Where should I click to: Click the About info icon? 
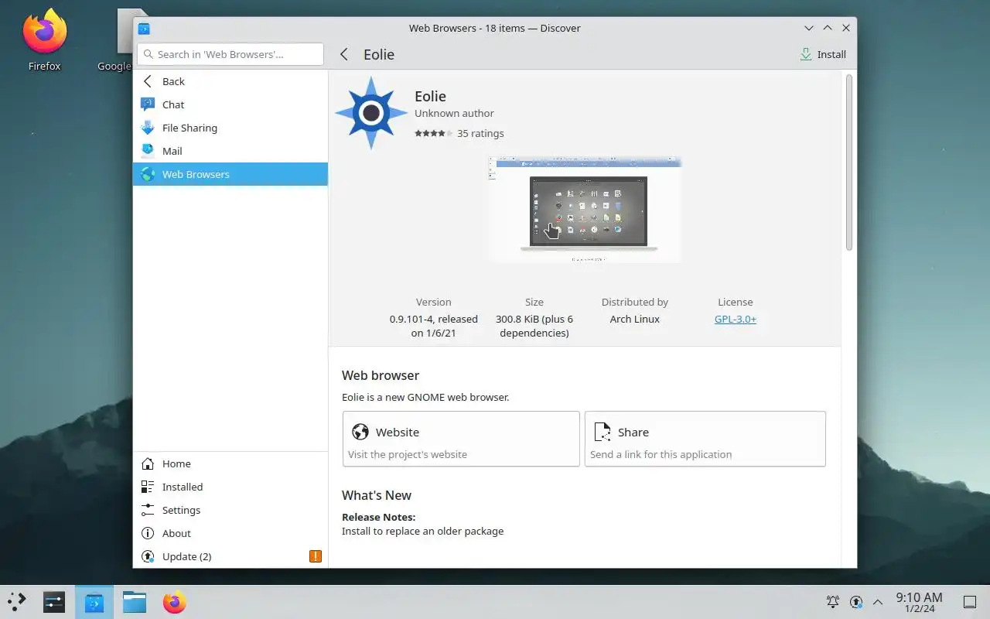pyautogui.click(x=148, y=533)
